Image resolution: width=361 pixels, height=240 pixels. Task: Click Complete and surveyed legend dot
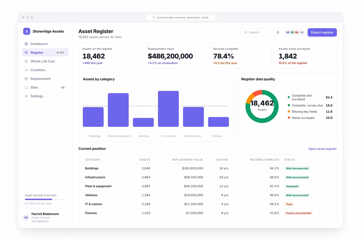pos(289,97)
